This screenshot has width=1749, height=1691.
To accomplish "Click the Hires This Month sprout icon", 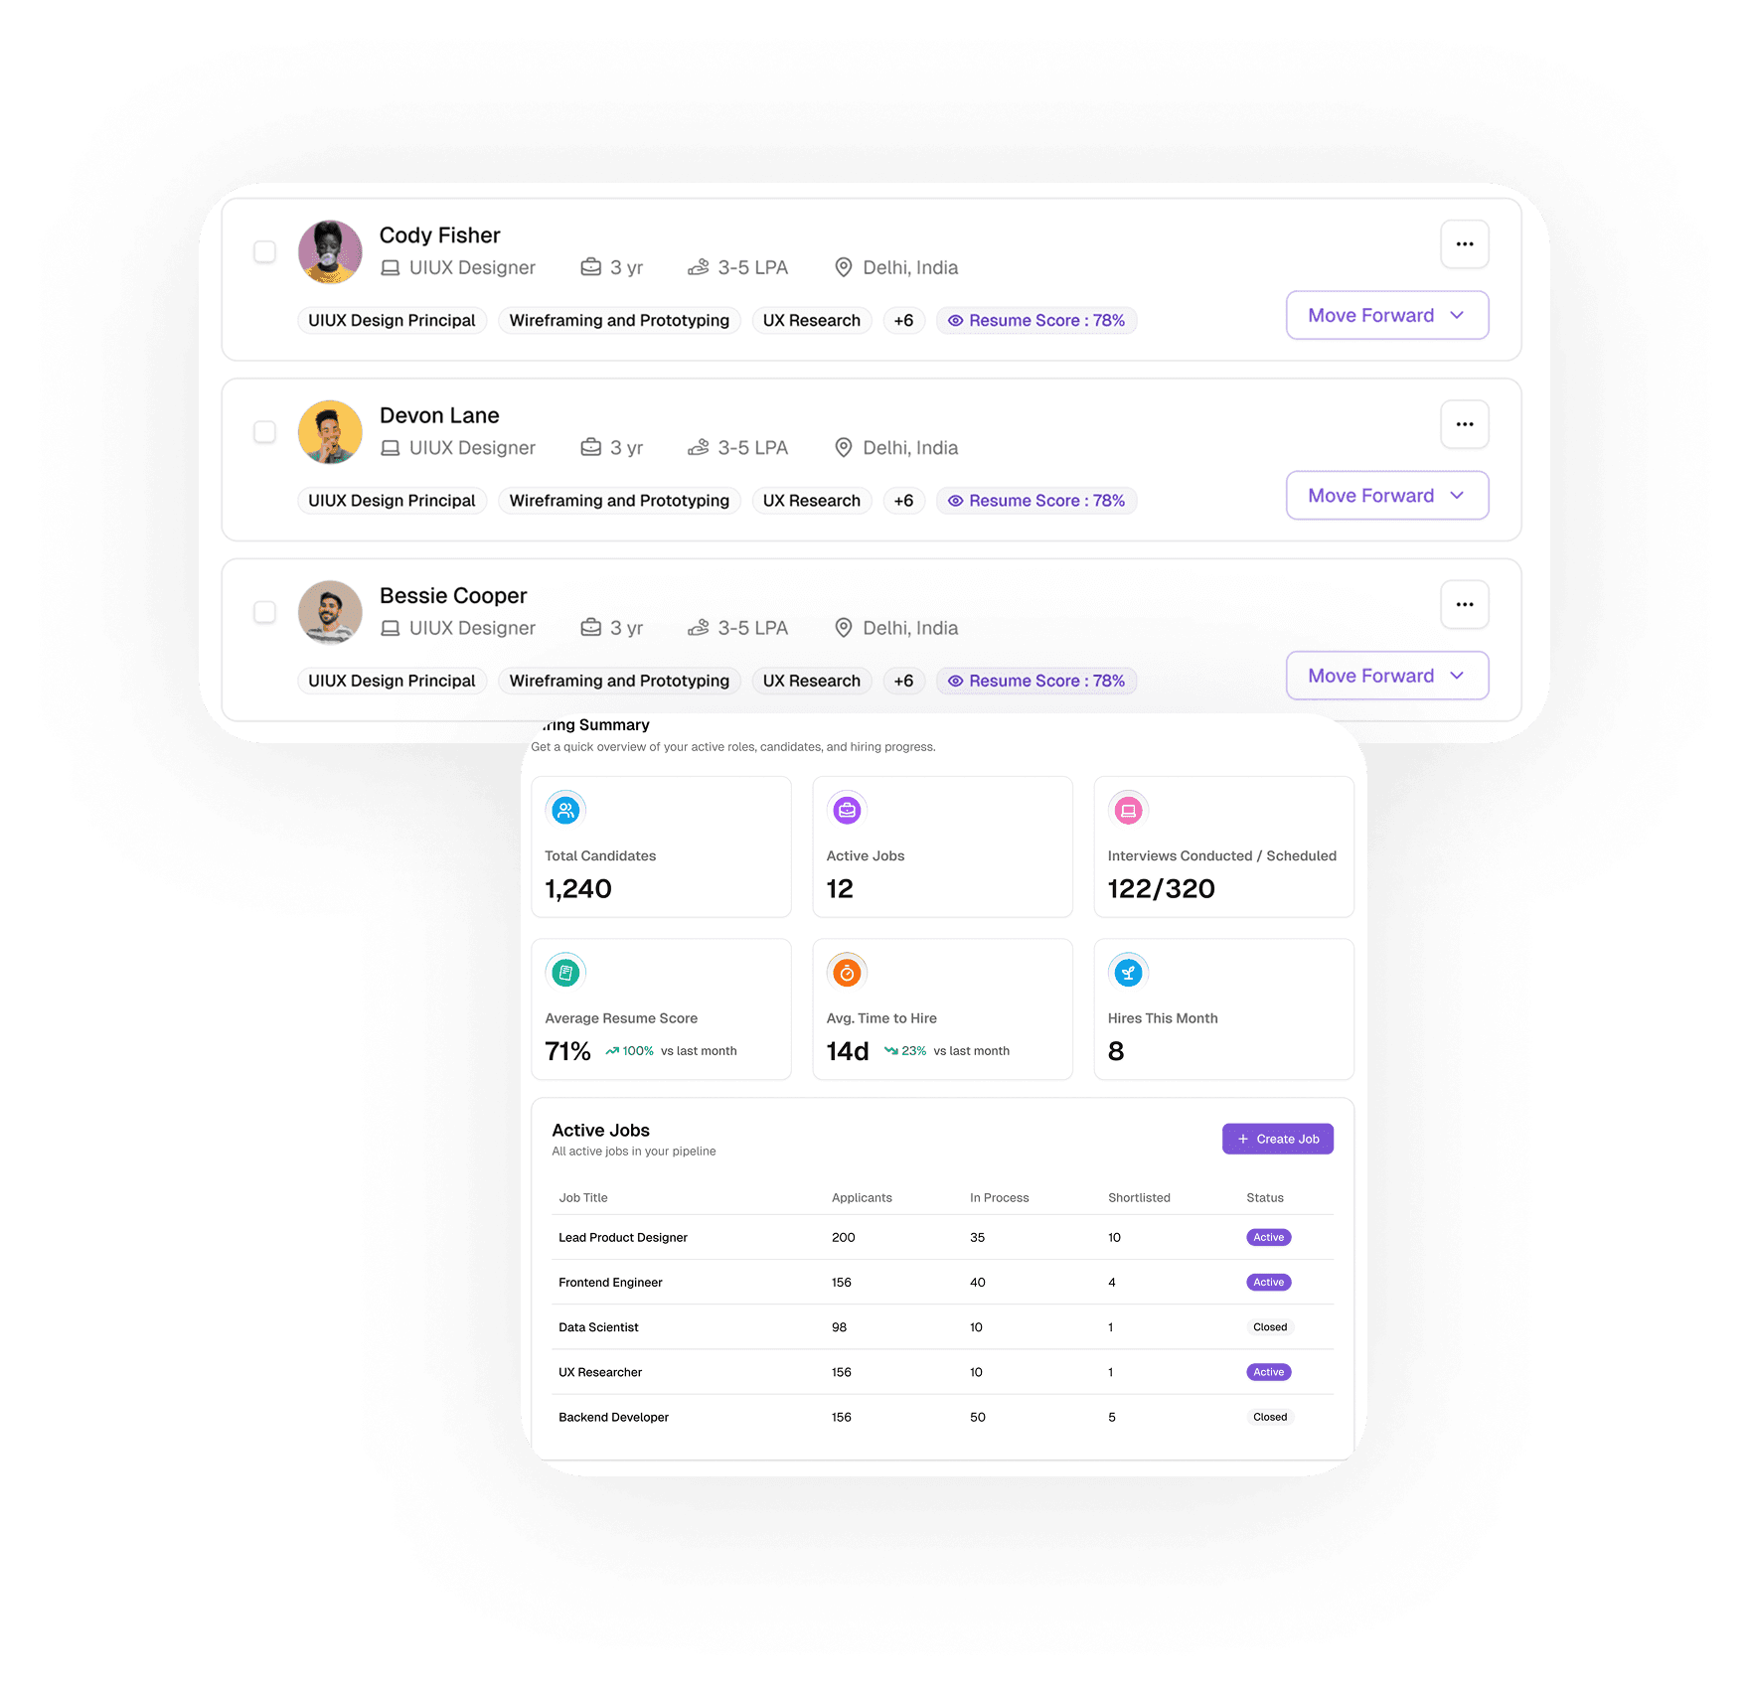I will pyautogui.click(x=1128, y=973).
